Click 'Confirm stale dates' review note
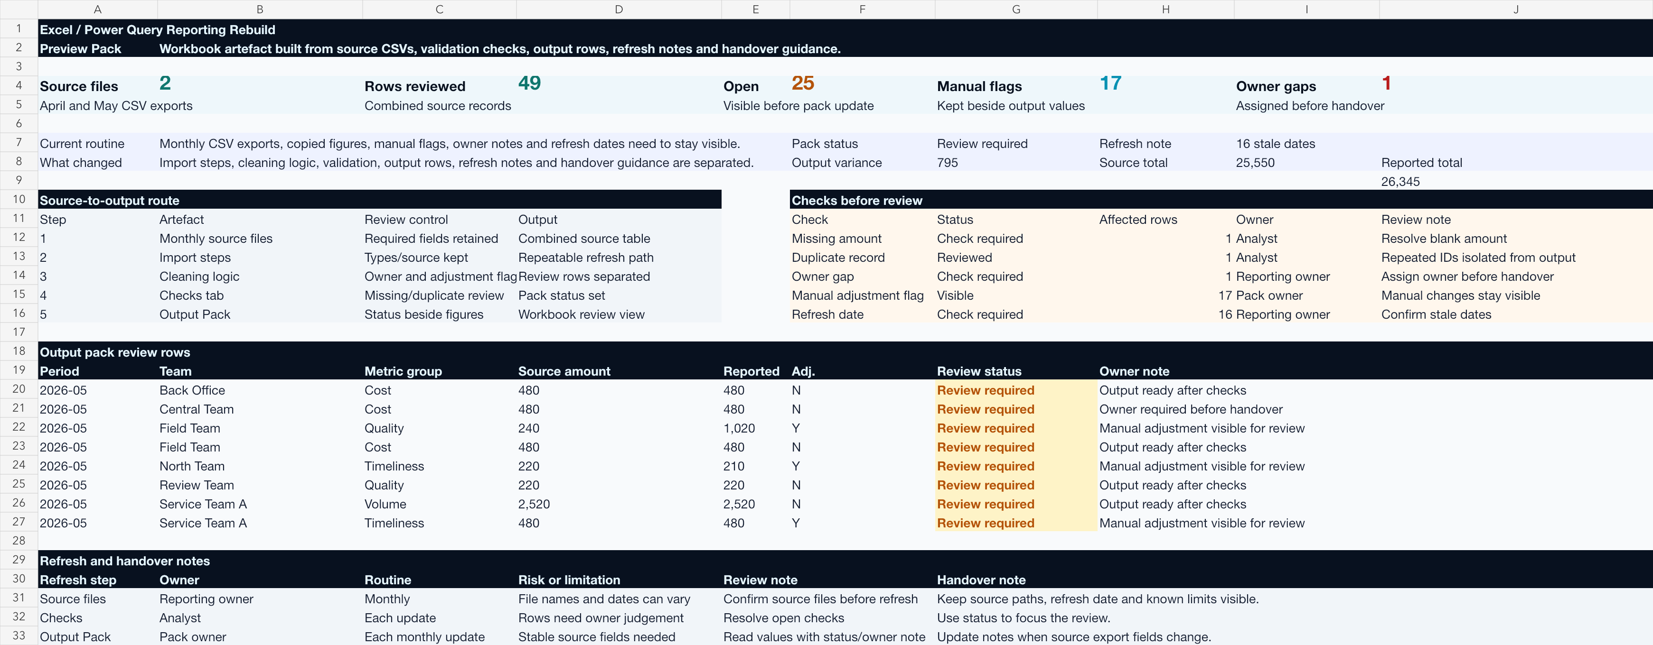The height and width of the screenshot is (645, 1653). 1436,314
